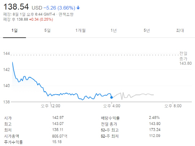Open the 1년 chart range tab
The height and width of the screenshot is (146, 195).
pyautogui.click(x=113, y=30)
